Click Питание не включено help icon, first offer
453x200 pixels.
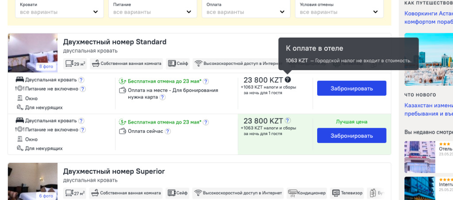coord(83,89)
